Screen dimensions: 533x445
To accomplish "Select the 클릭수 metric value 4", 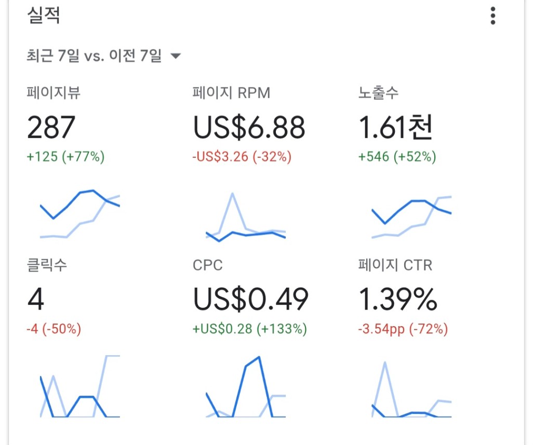I will (36, 299).
